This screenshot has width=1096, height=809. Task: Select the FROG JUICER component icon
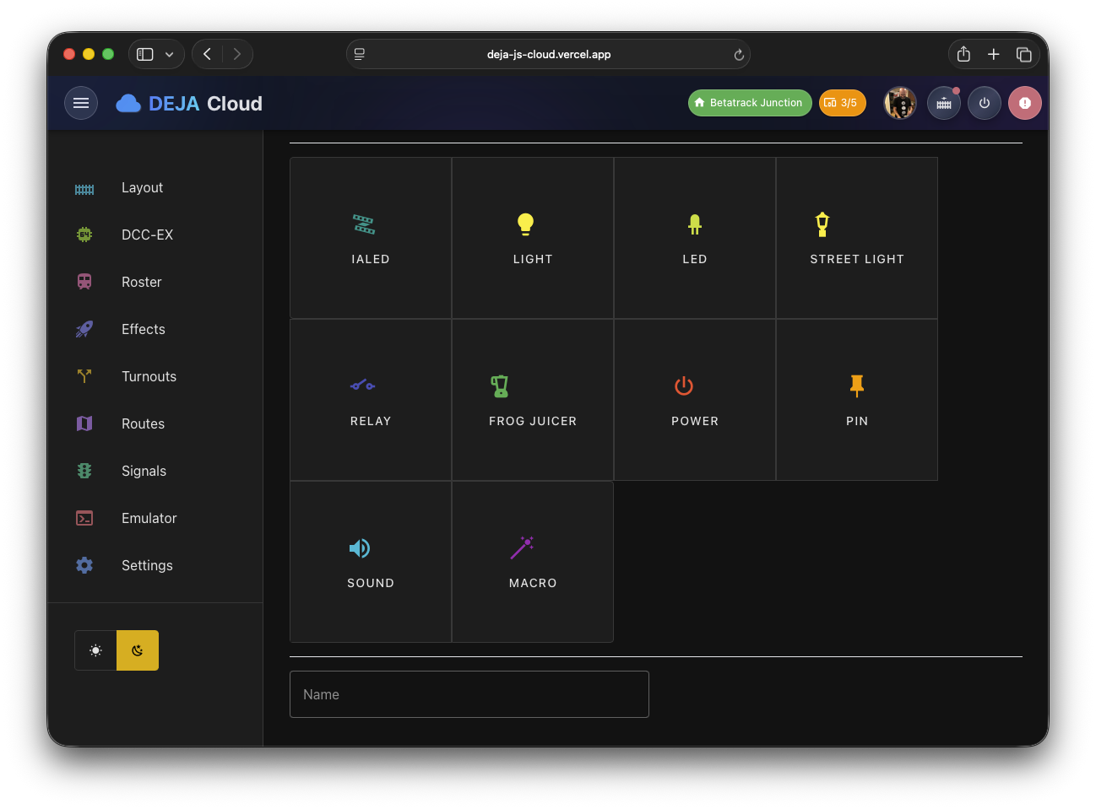point(499,386)
